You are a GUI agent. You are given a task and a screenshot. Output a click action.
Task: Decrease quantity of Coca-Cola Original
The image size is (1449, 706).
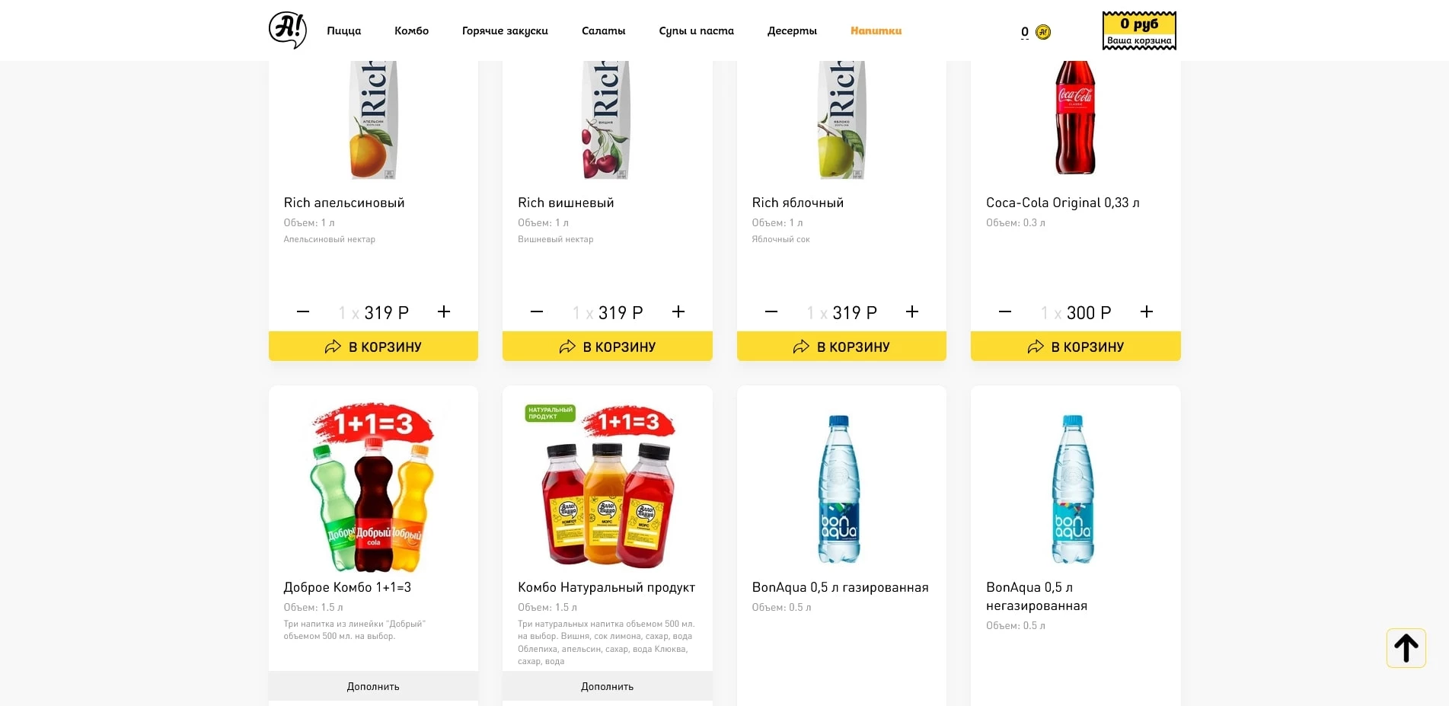point(1005,311)
